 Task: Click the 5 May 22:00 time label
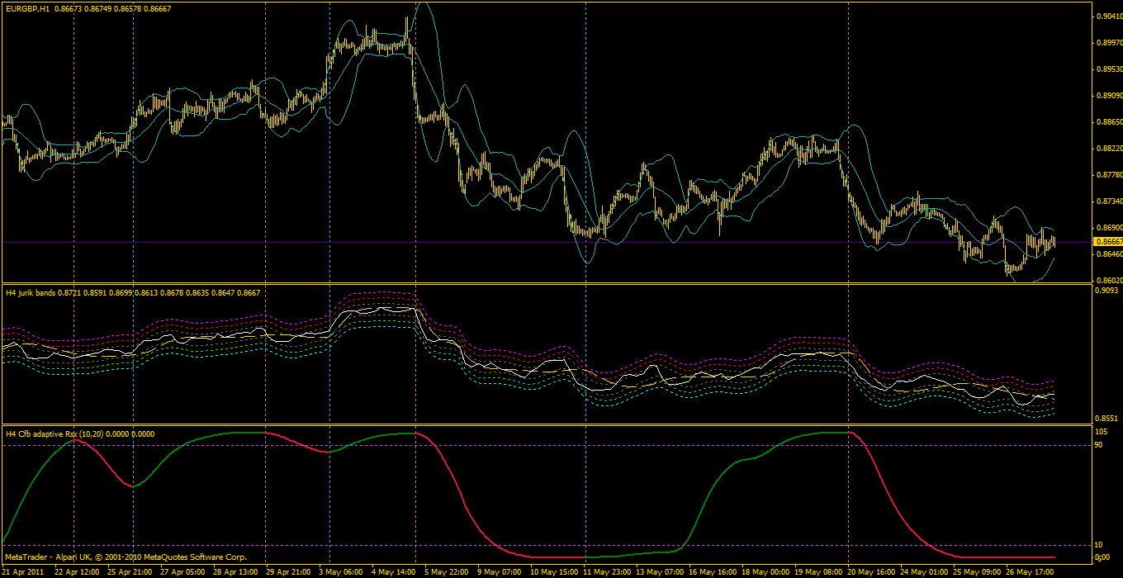tap(446, 571)
